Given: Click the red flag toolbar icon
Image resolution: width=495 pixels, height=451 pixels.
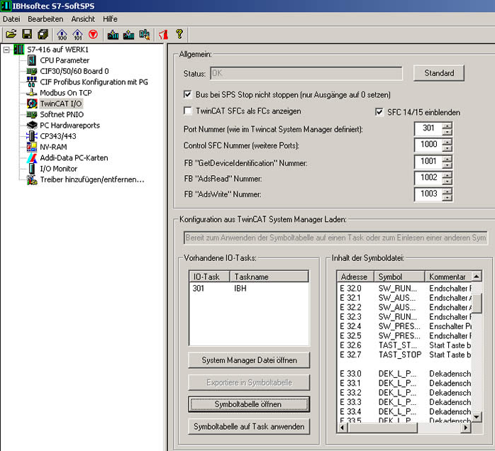Looking at the screenshot, I should tap(164, 34).
